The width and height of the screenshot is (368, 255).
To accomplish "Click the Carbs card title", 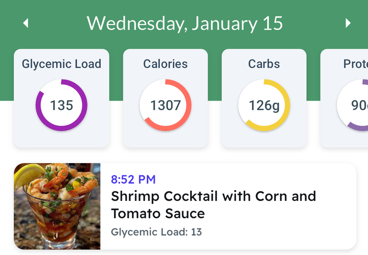I will [264, 64].
